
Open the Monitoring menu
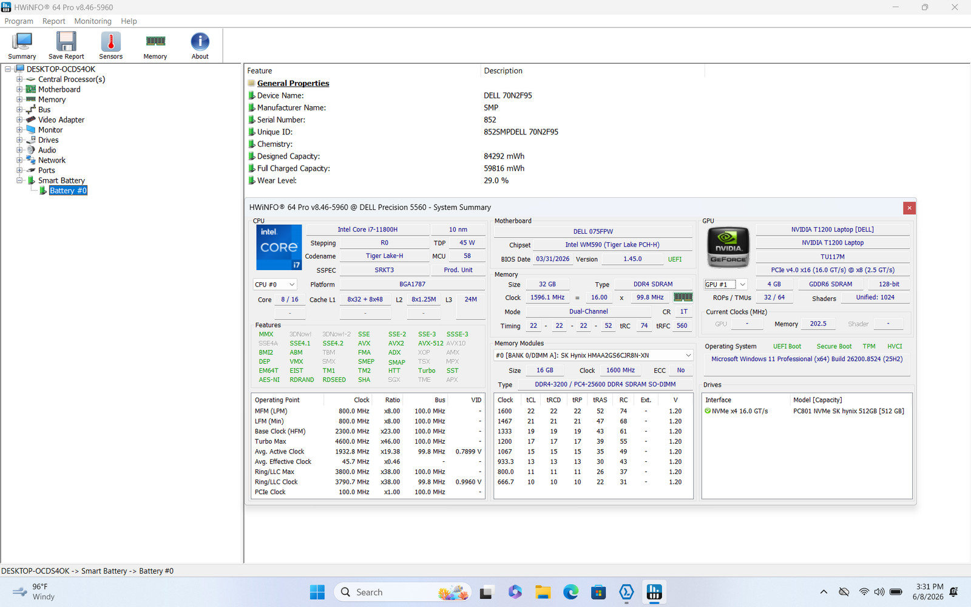coord(93,21)
